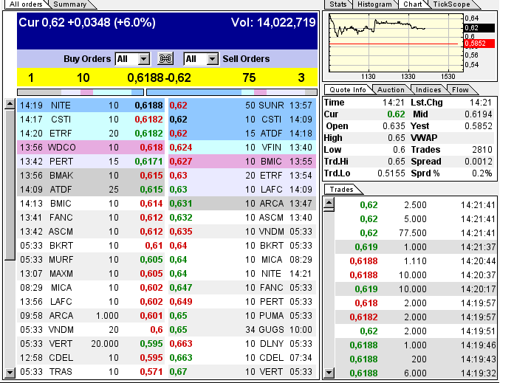Click the 77.500 trade at 14:21:41
Screen dimensions: 514x383
[416, 233]
